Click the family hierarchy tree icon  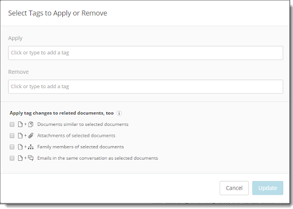[31, 147]
